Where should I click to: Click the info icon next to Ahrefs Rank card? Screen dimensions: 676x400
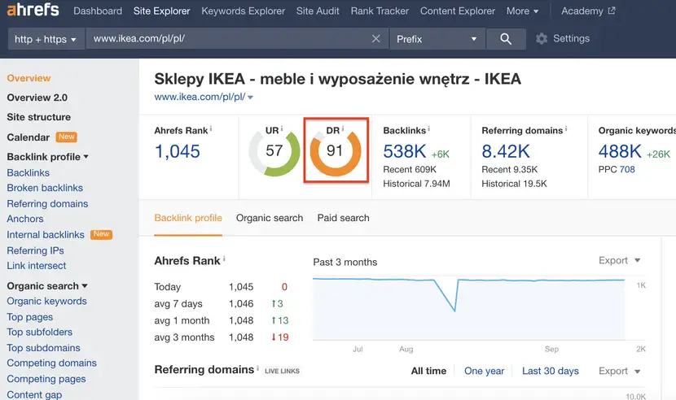[211, 128]
